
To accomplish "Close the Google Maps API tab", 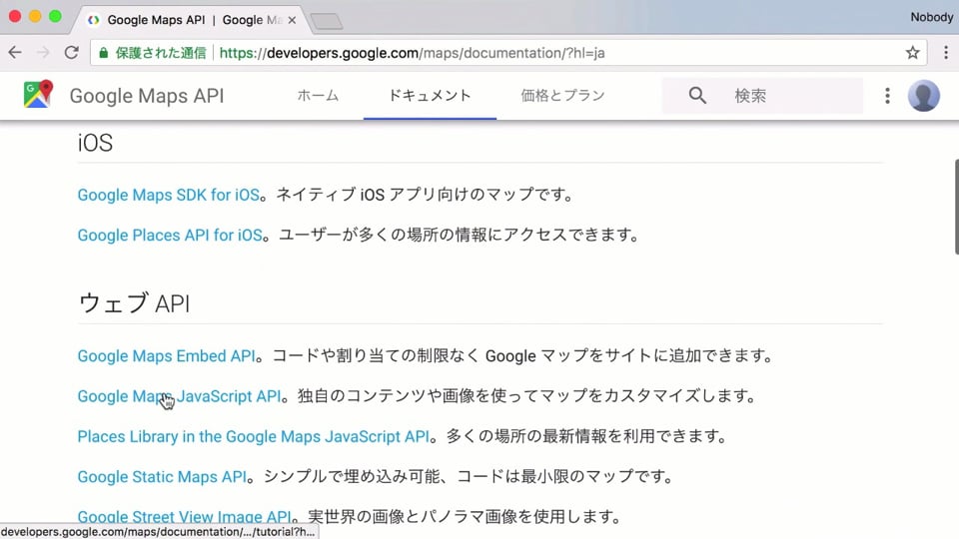I will click(292, 20).
